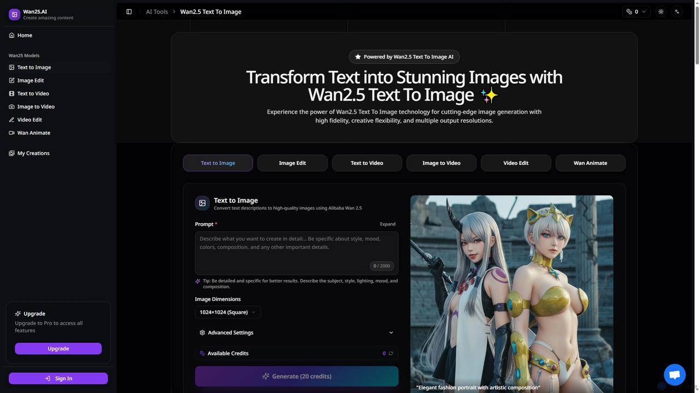Click Expand above the prompt box
The height and width of the screenshot is (393, 700).
[x=388, y=224]
